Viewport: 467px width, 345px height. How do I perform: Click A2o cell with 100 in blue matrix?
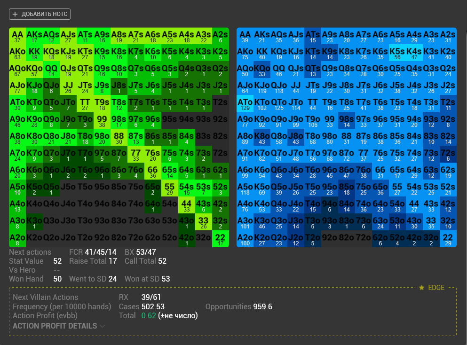click(x=245, y=239)
